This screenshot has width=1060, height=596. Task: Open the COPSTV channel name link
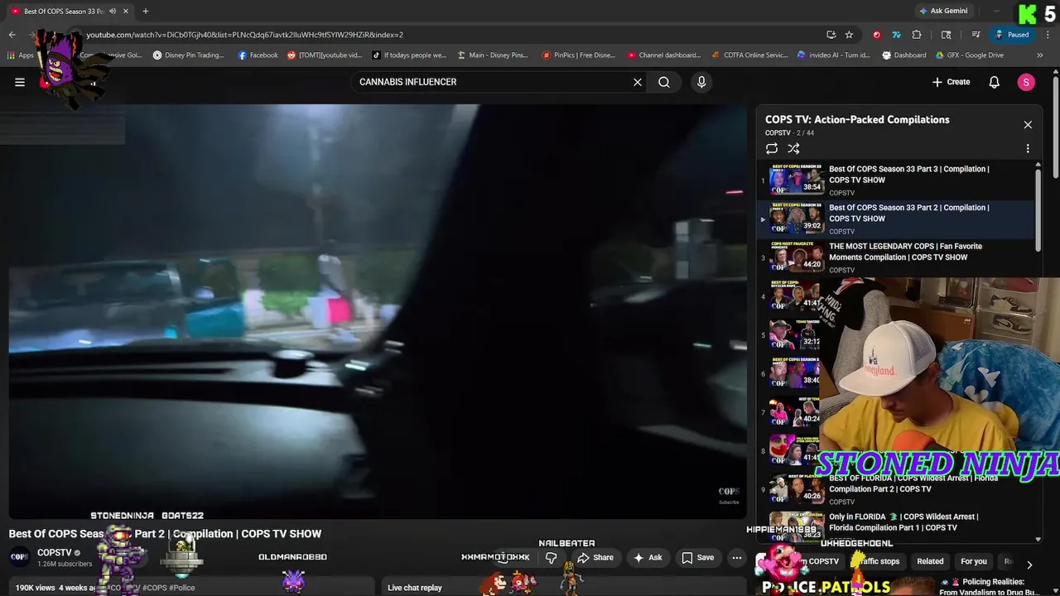pyautogui.click(x=55, y=553)
